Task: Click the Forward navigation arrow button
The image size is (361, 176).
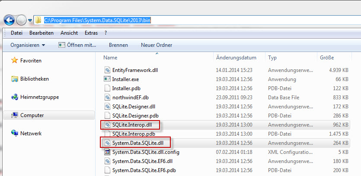Action: [22, 20]
